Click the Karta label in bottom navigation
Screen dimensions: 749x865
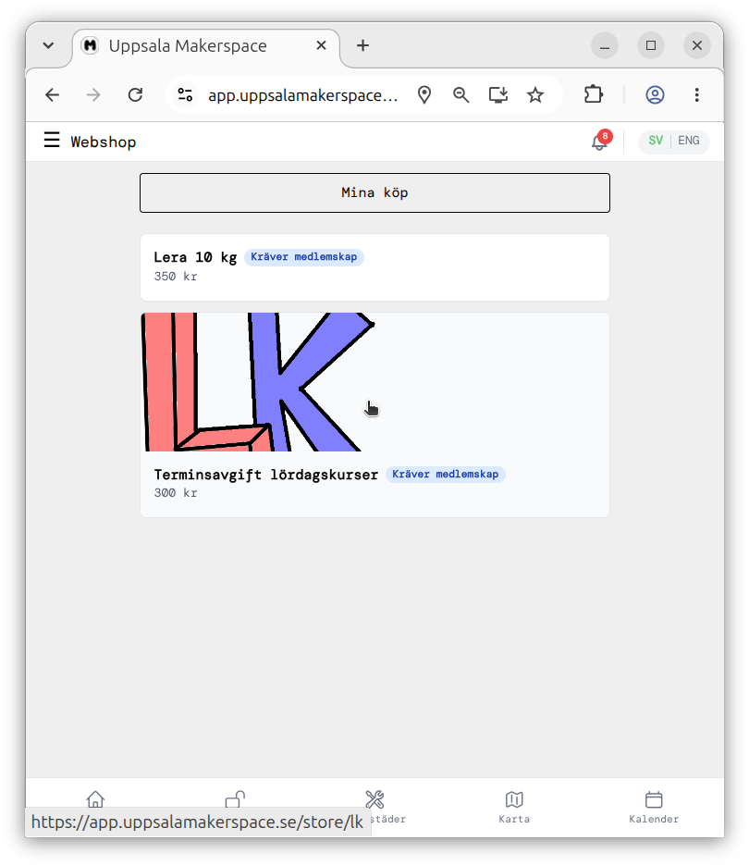pos(514,820)
